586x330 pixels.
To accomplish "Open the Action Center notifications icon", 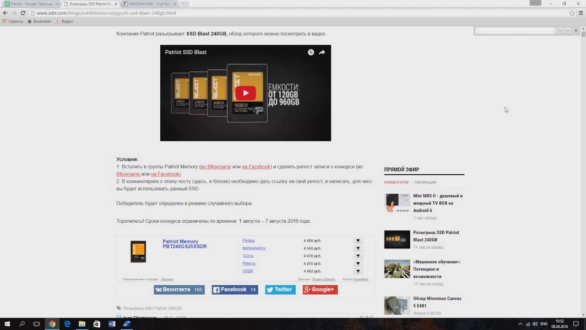I will click(576, 324).
